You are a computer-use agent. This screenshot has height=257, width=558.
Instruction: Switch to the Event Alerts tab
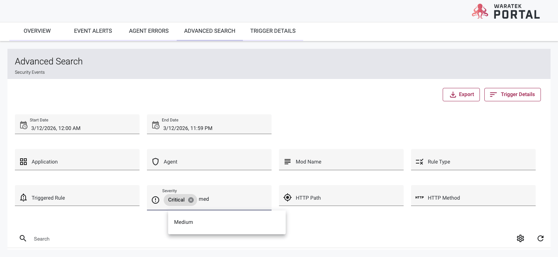coord(93,31)
